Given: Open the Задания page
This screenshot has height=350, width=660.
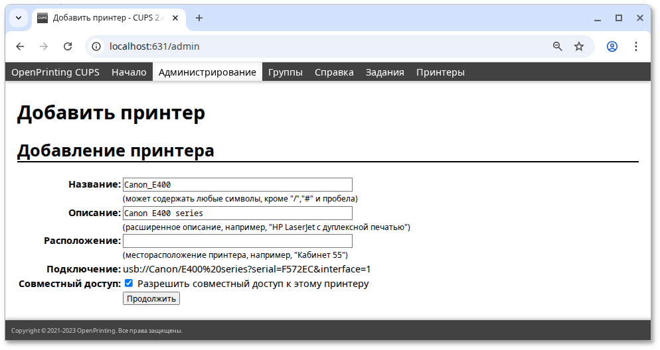Looking at the screenshot, I should point(384,72).
